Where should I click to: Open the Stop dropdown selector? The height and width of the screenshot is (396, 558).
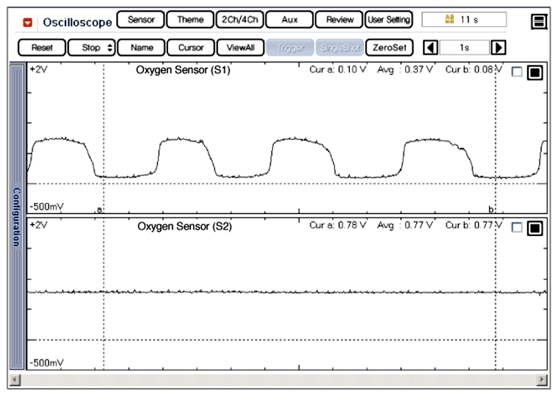(x=92, y=48)
